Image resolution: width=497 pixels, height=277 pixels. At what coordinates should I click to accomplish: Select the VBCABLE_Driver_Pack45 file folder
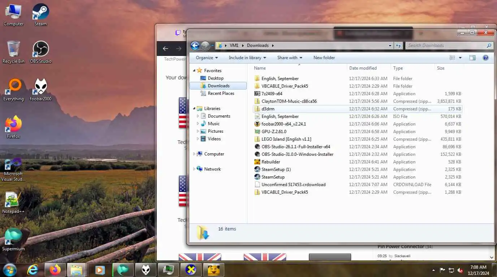pyautogui.click(x=285, y=86)
